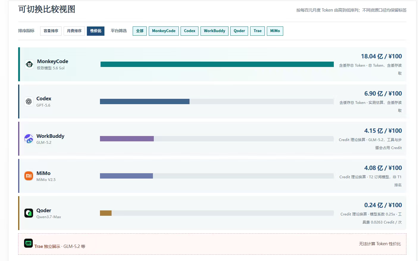Toggle the 全部 platform filter
The width and height of the screenshot is (418, 261).
[140, 31]
